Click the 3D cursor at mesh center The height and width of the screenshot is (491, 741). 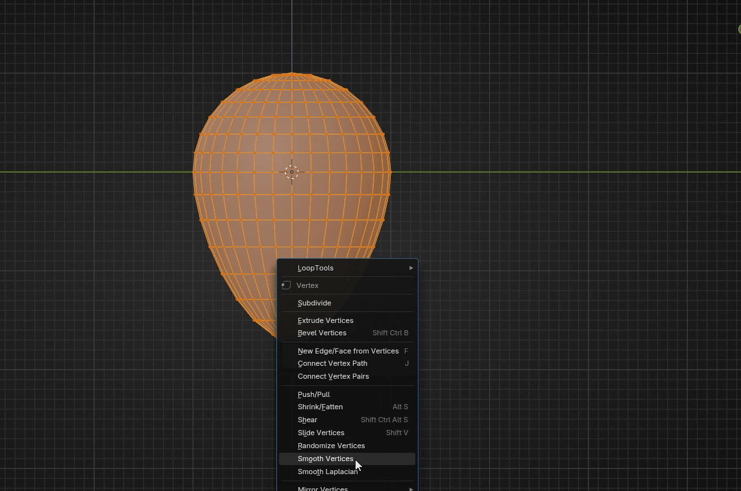click(x=291, y=172)
